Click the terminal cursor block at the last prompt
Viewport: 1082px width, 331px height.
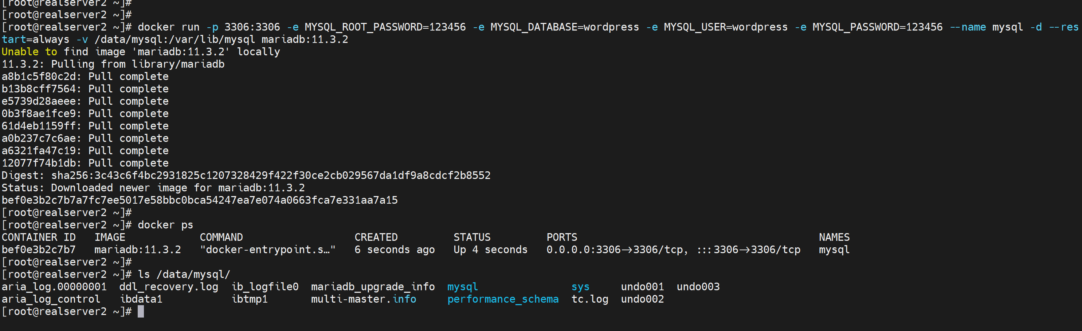pyautogui.click(x=141, y=311)
